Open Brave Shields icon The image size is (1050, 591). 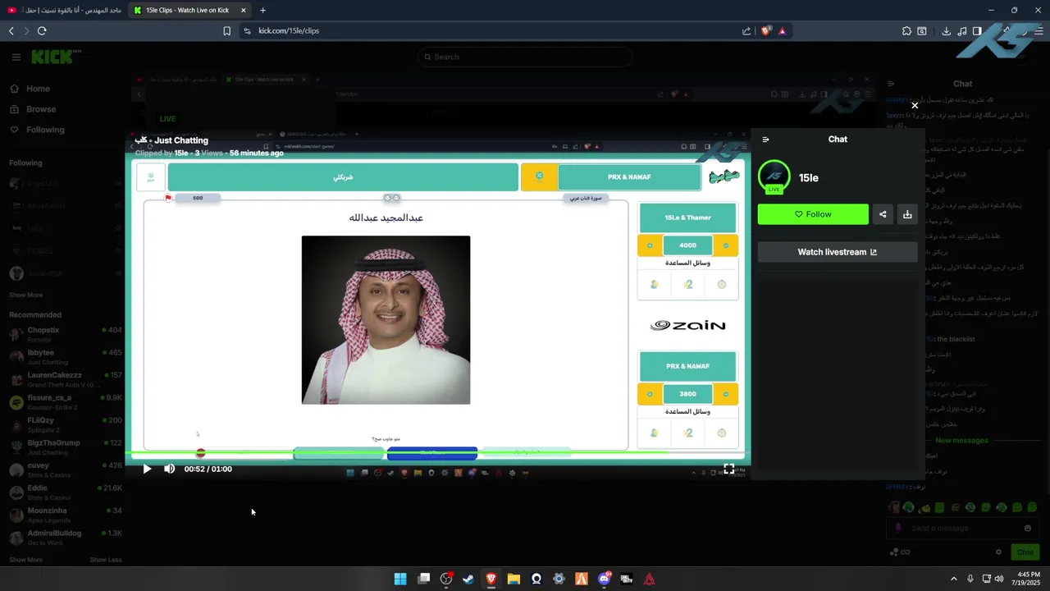(766, 30)
